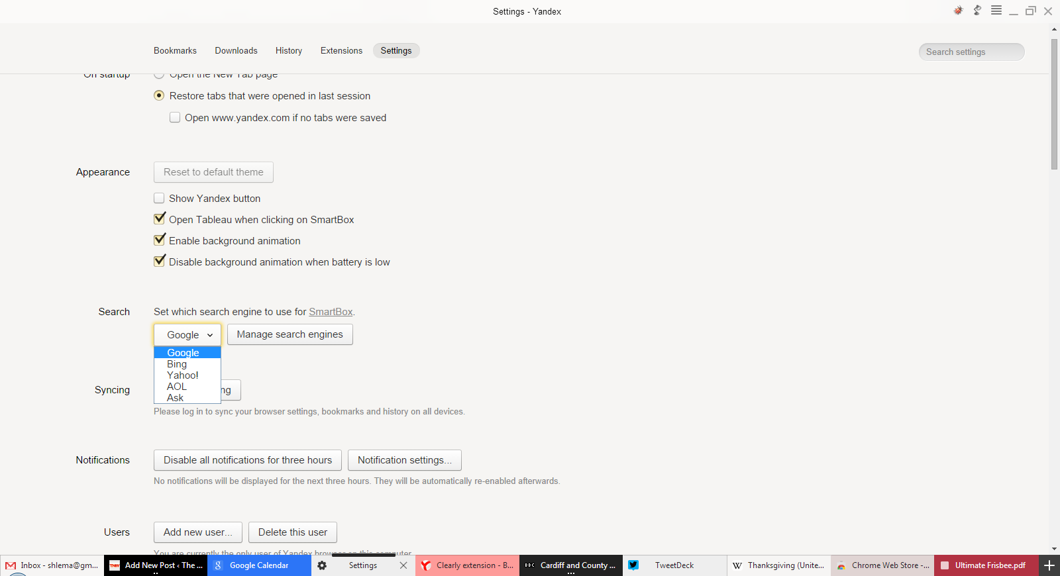Select Open the New Tab page radio
The height and width of the screenshot is (576, 1060).
click(159, 75)
